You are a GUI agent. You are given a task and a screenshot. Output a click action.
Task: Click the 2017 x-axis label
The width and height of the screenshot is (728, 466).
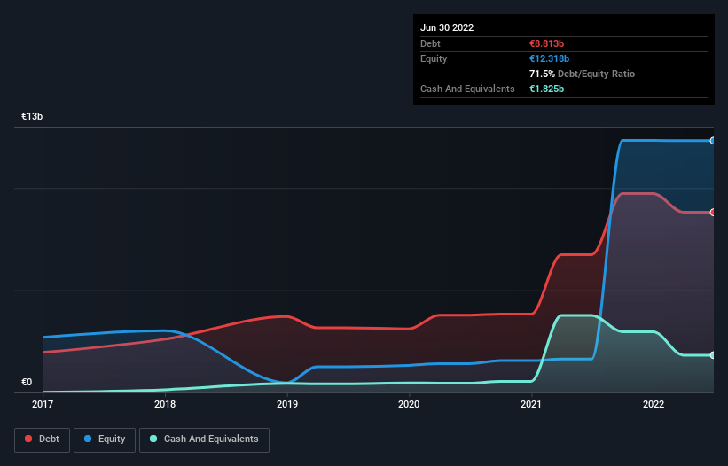click(43, 404)
